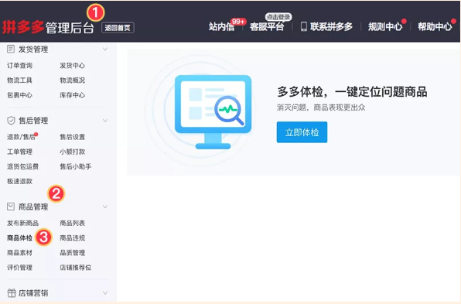The height and width of the screenshot is (304, 461).
Task: Collapse the 发货管理 section chevron
Action: point(105,49)
